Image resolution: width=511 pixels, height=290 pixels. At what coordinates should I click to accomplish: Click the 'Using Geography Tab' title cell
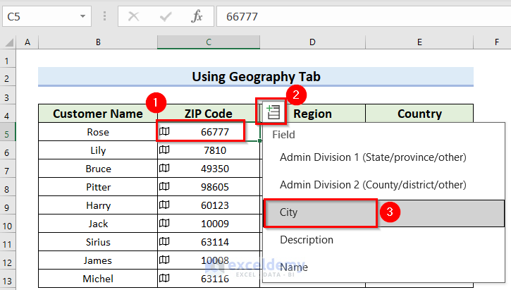pyautogui.click(x=256, y=77)
